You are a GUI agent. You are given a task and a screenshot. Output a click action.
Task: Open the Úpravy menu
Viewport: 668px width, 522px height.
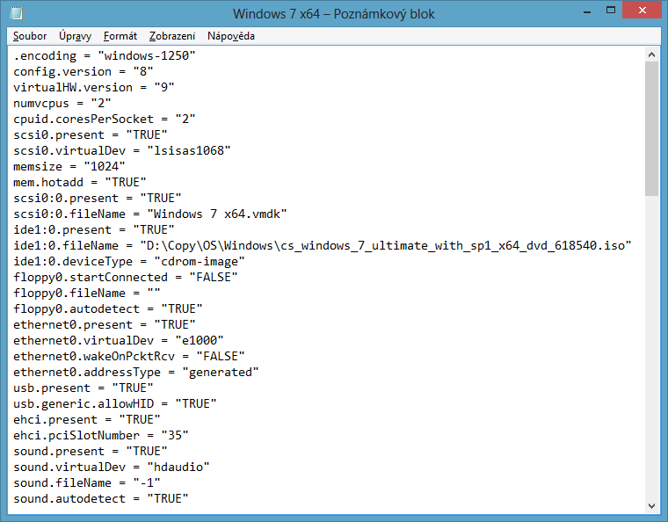[76, 36]
